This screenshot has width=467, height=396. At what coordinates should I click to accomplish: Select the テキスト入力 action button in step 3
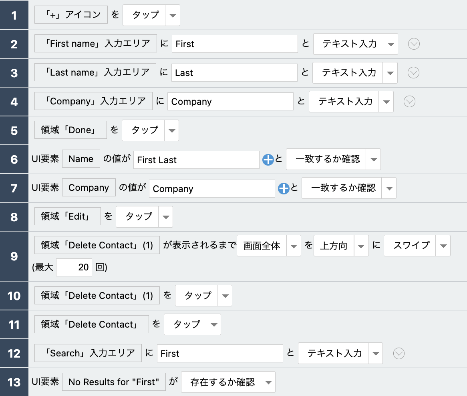348,72
